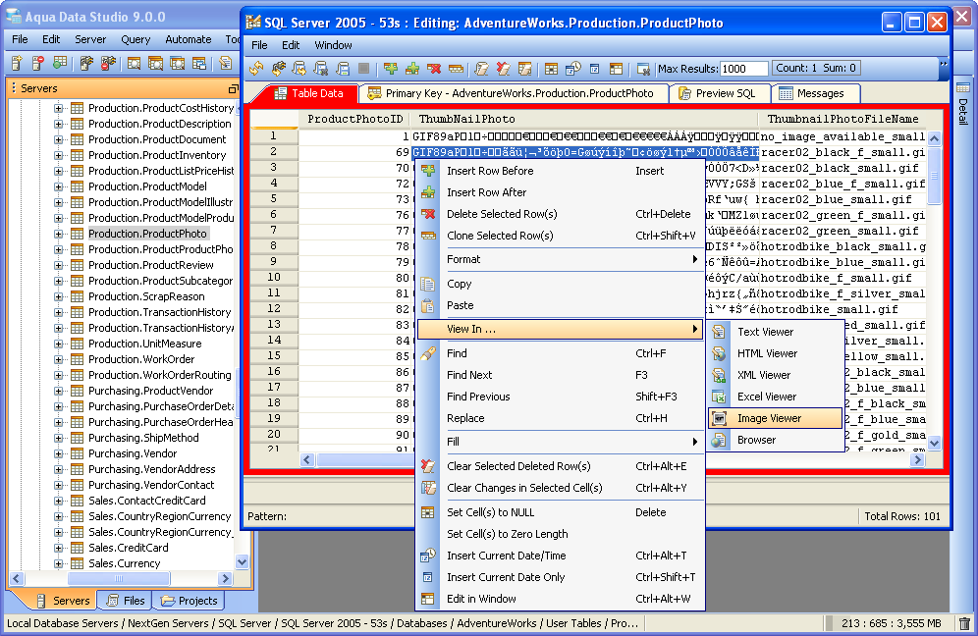Click the single-table magnifier icon in main toolbar
Image resolution: width=978 pixels, height=636 pixels.
tap(134, 63)
